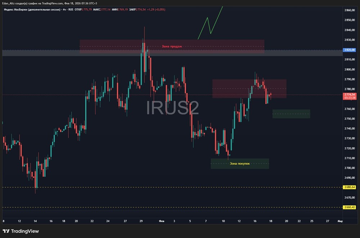Image resolution: width=360 pixels, height=238 pixels.
Task: Click the 2 810,00 price axis label
Action: 350,59
